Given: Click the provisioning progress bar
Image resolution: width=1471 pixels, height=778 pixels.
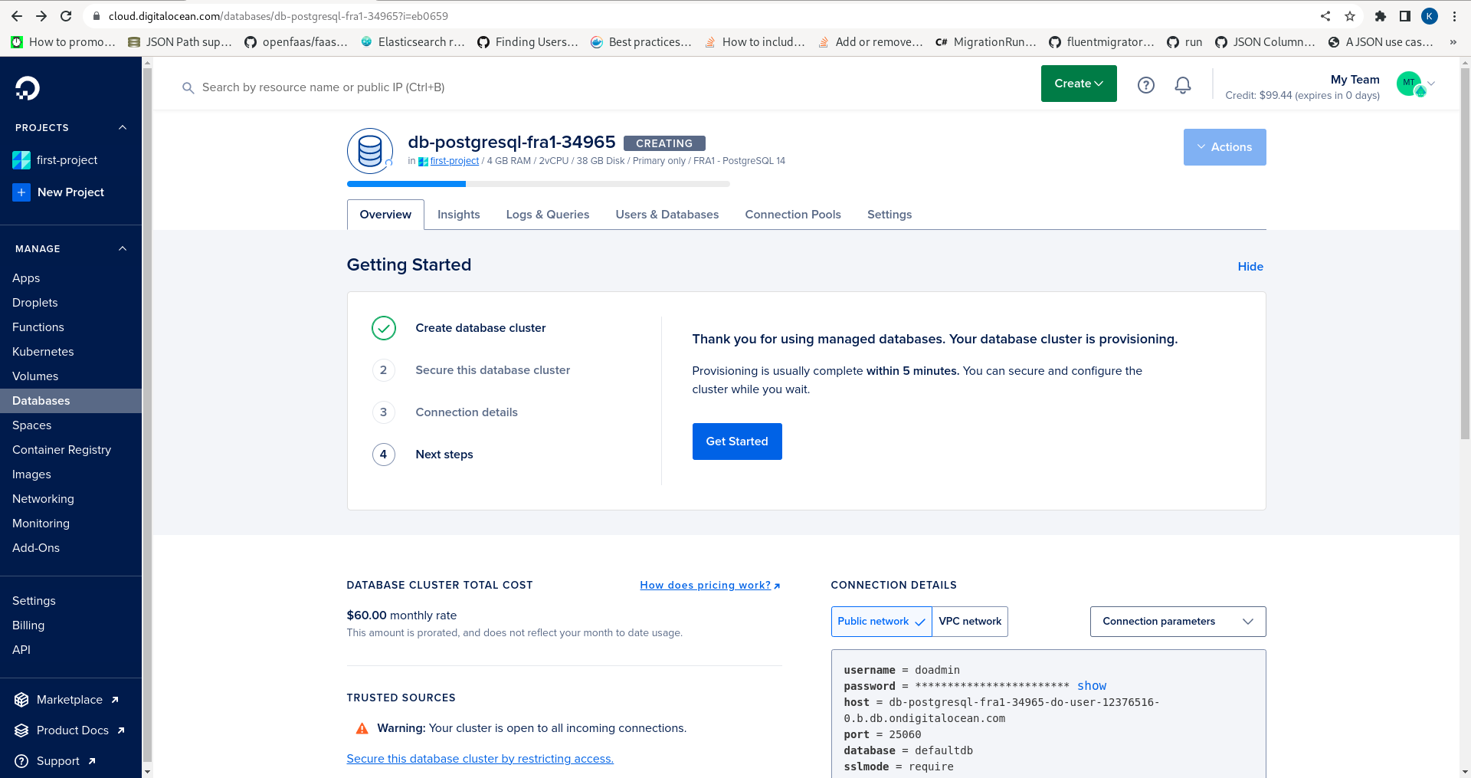Looking at the screenshot, I should (x=539, y=184).
